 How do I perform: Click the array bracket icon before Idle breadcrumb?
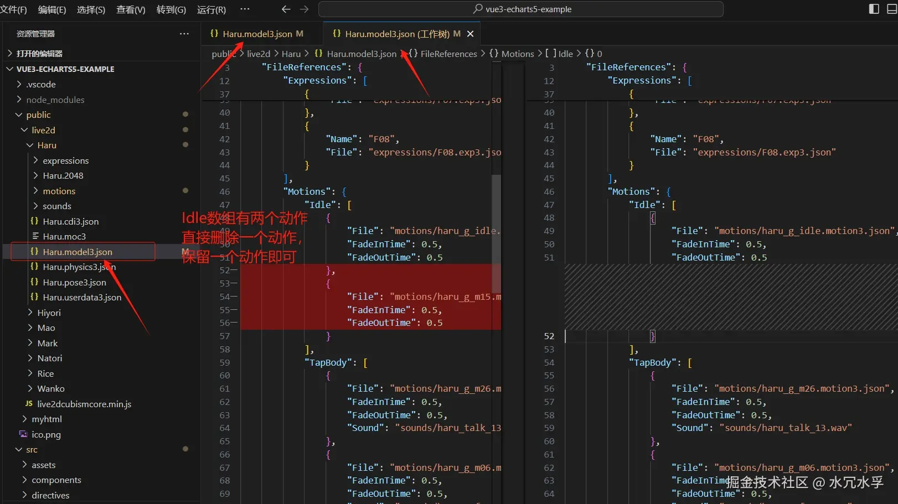pos(551,54)
